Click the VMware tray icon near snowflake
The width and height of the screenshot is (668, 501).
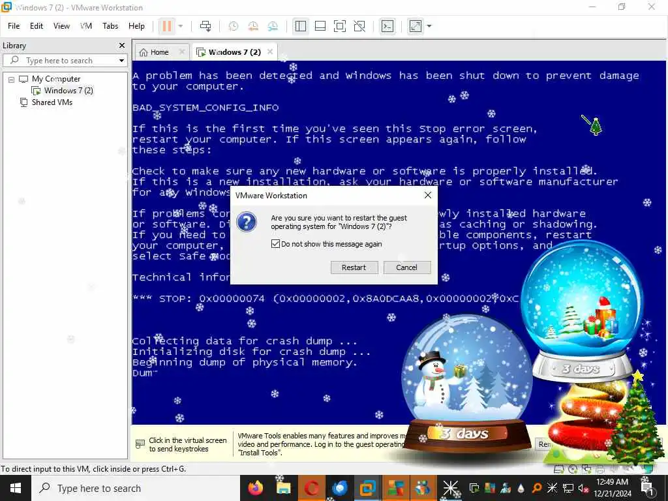474,488
